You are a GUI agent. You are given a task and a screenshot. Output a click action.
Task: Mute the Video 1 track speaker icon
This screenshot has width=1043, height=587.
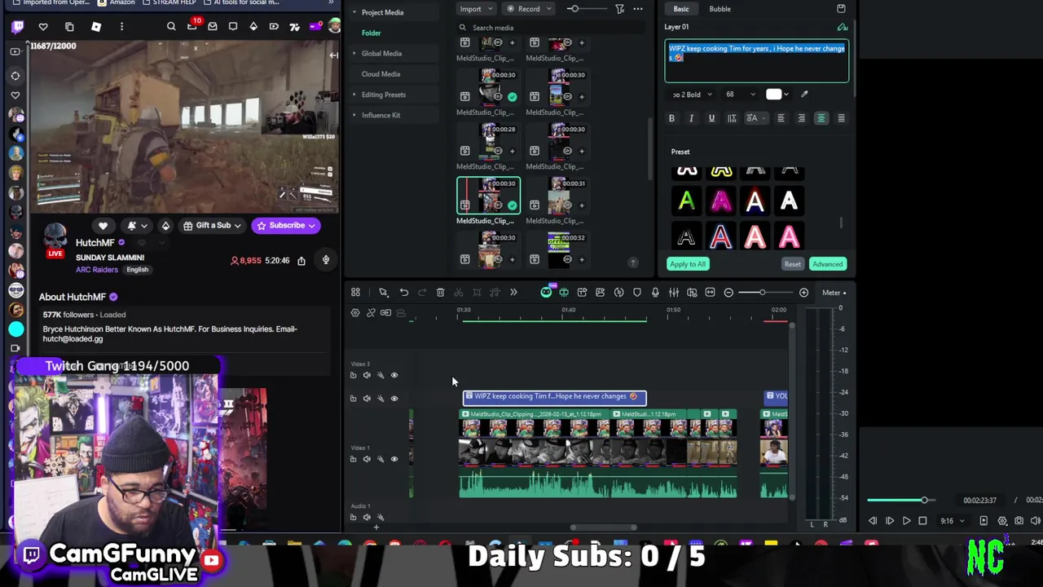point(367,459)
